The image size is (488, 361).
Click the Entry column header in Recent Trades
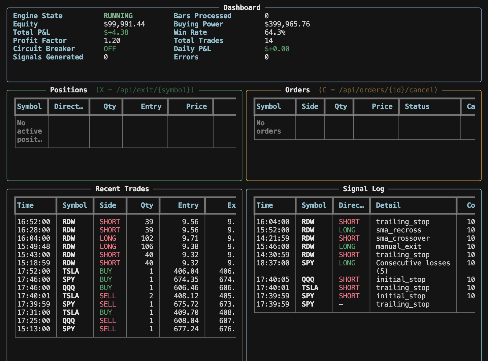click(x=188, y=205)
